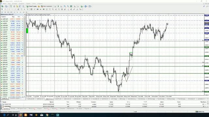Open Edge browser in taskbar
Viewport: 209px width, 117px height.
[4, 115]
